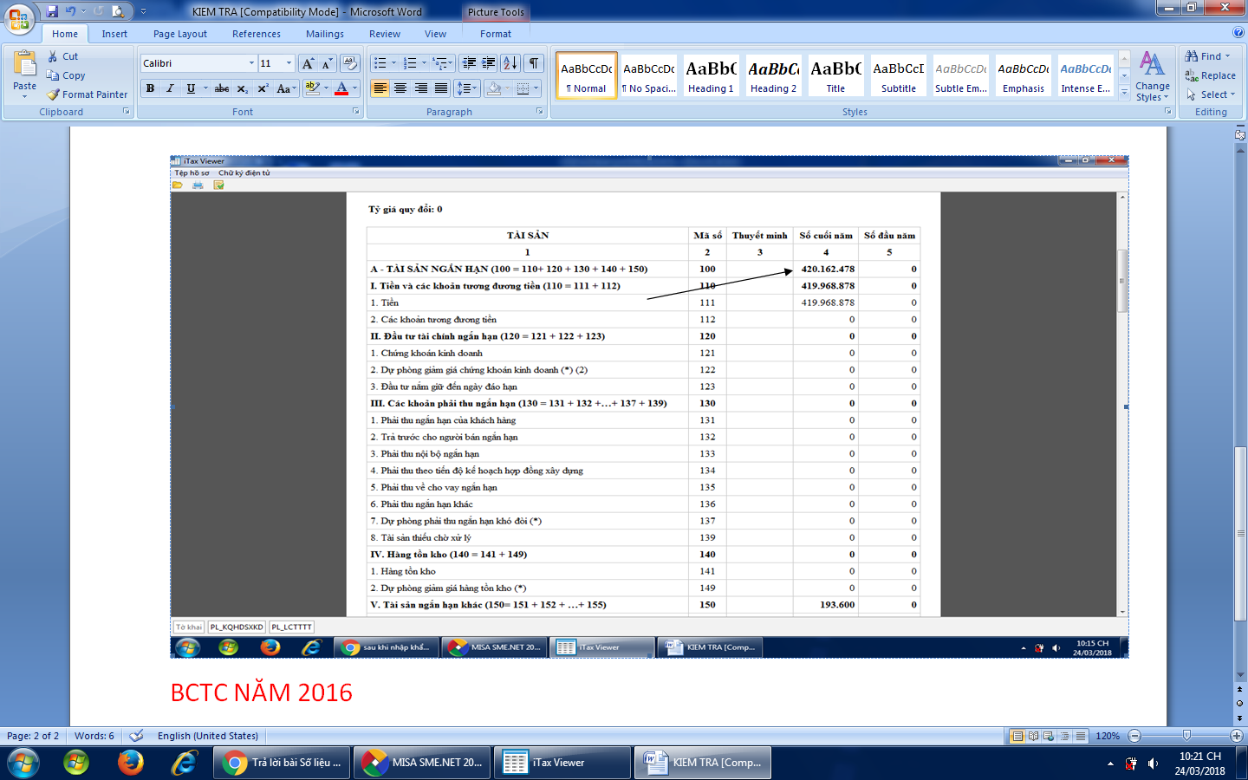Center the text
Image resolution: width=1248 pixels, height=780 pixels.
(400, 88)
